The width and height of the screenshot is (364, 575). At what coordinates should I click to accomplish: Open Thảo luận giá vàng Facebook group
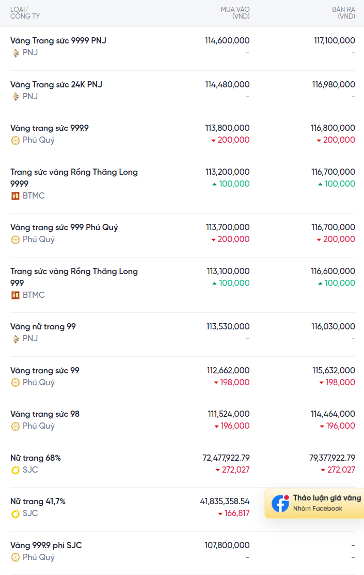(x=314, y=503)
